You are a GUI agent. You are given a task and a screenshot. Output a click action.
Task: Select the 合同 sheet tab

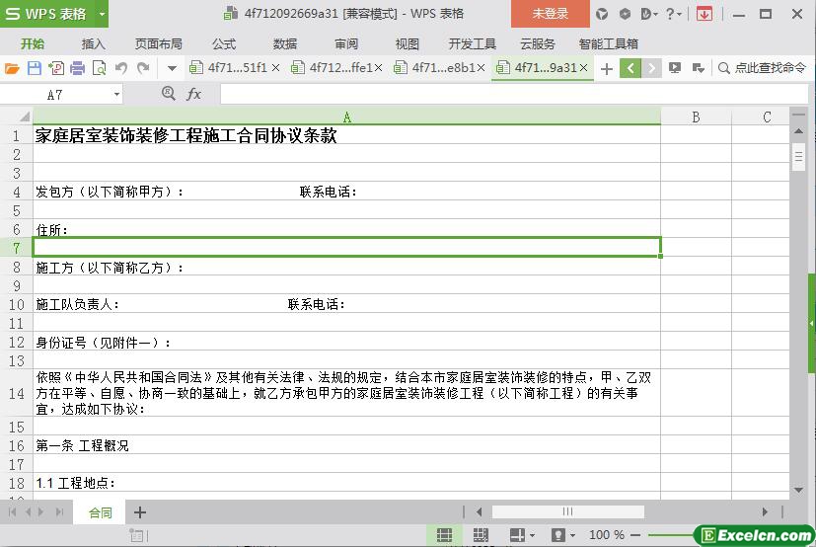pyautogui.click(x=100, y=512)
